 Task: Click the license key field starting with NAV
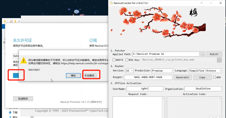coord(16,56)
